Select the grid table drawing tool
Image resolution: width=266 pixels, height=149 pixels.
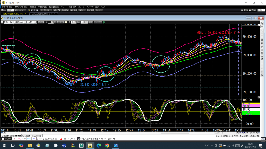262,59
